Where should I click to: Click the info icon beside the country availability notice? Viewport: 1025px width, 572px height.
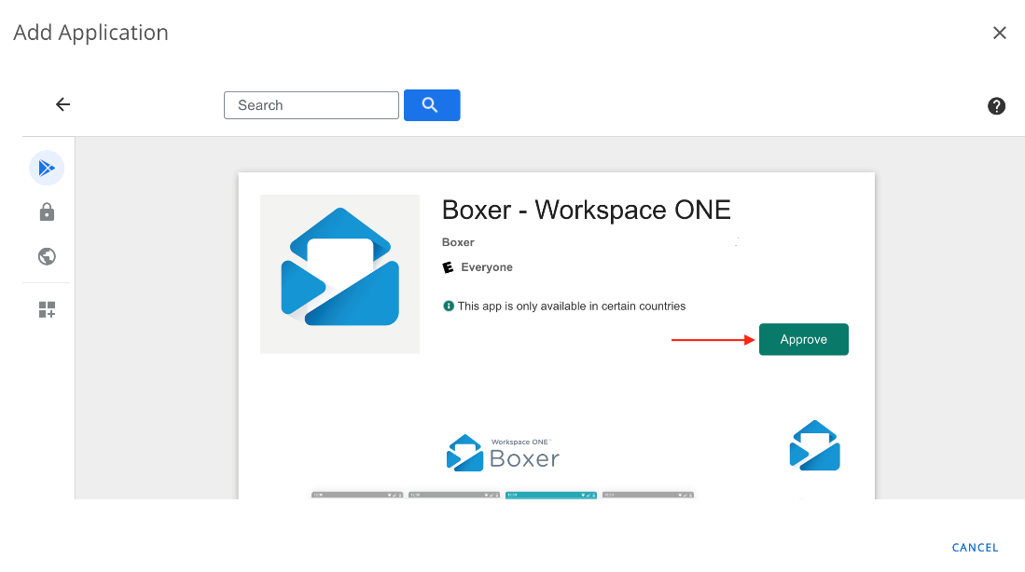[x=449, y=306]
